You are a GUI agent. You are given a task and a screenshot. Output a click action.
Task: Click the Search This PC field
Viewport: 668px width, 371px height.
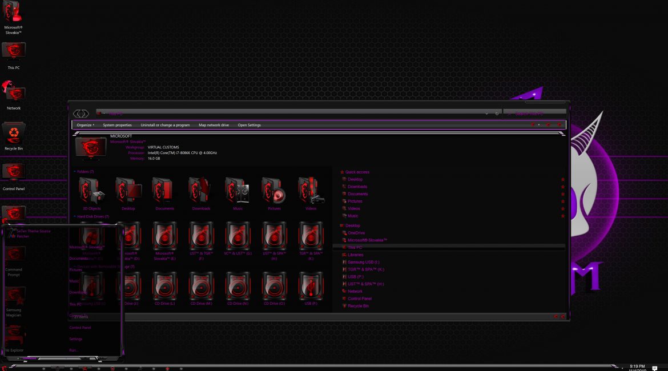click(x=534, y=114)
